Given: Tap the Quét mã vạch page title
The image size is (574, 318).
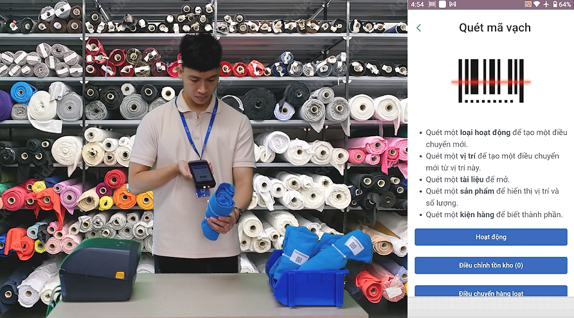Looking at the screenshot, I should [494, 28].
